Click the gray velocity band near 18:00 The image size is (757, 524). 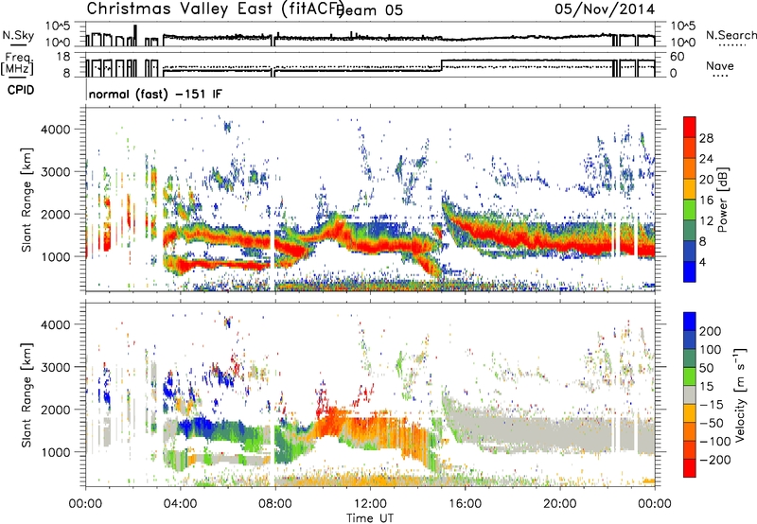pos(512,429)
